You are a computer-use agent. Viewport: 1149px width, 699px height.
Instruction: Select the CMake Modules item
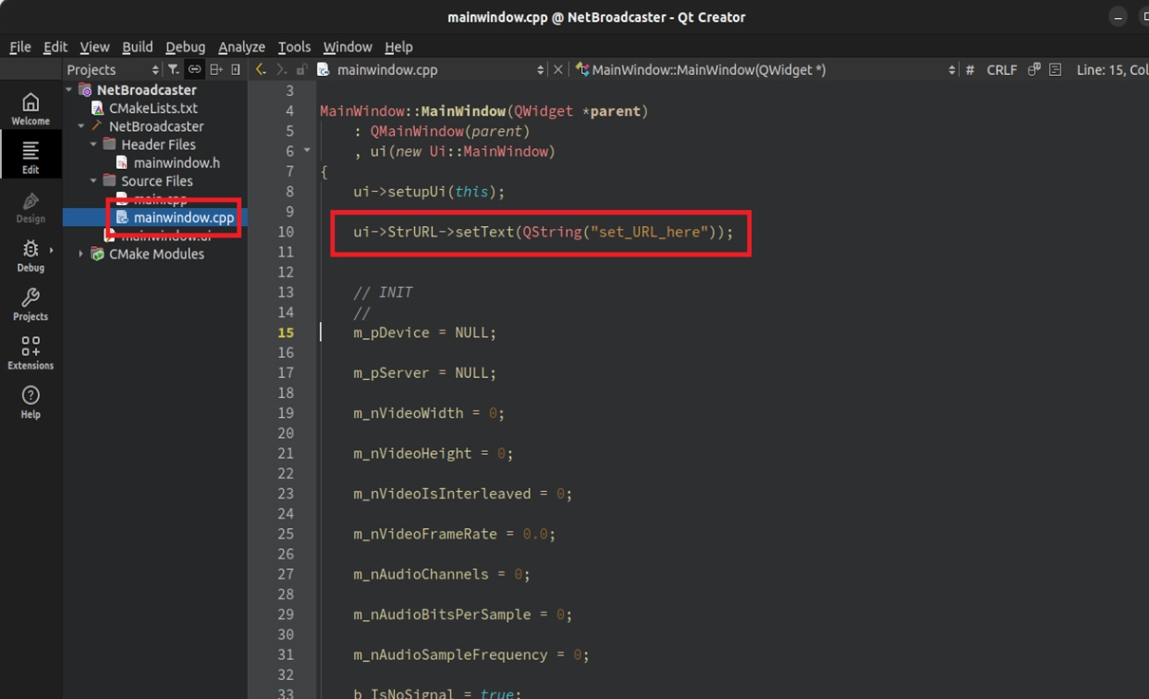click(x=156, y=254)
